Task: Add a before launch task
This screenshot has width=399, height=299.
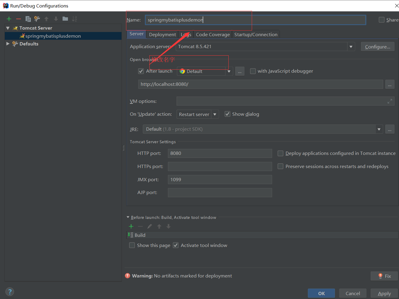Action: 131,226
